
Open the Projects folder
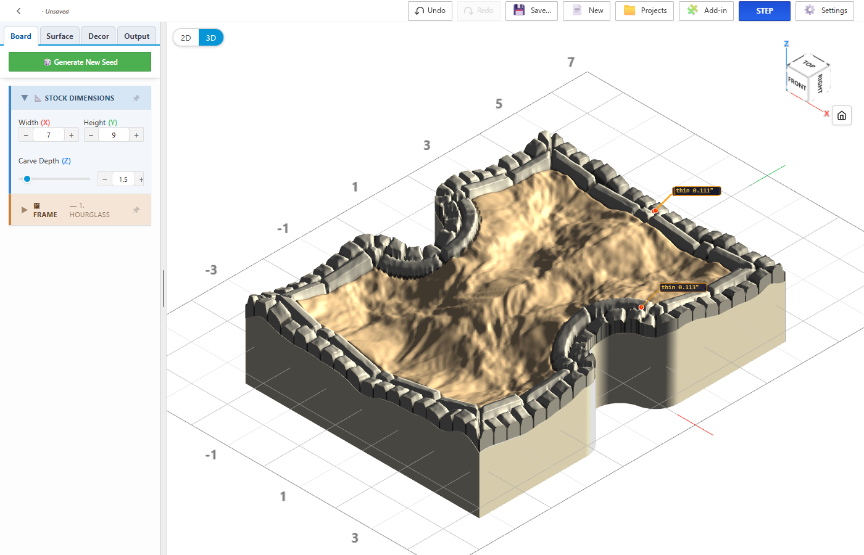645,11
